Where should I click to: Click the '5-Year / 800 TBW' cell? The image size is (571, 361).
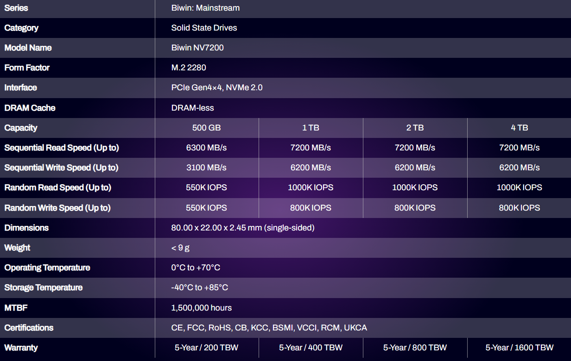[415, 348]
